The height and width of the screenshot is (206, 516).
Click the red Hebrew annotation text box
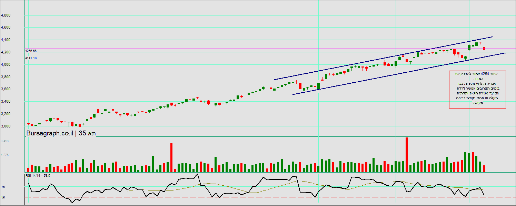coord(477,90)
